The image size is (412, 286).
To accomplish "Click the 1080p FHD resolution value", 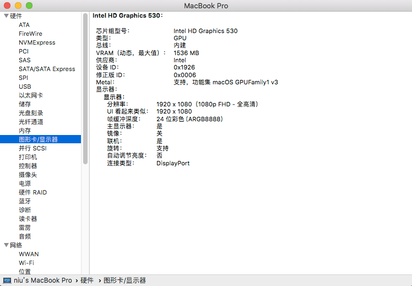I will pyautogui.click(x=207, y=104).
